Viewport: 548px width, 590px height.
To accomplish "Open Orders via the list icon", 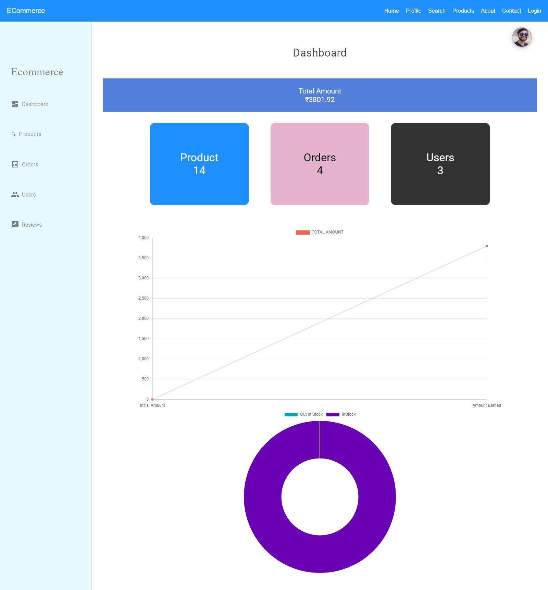I will click(x=14, y=164).
